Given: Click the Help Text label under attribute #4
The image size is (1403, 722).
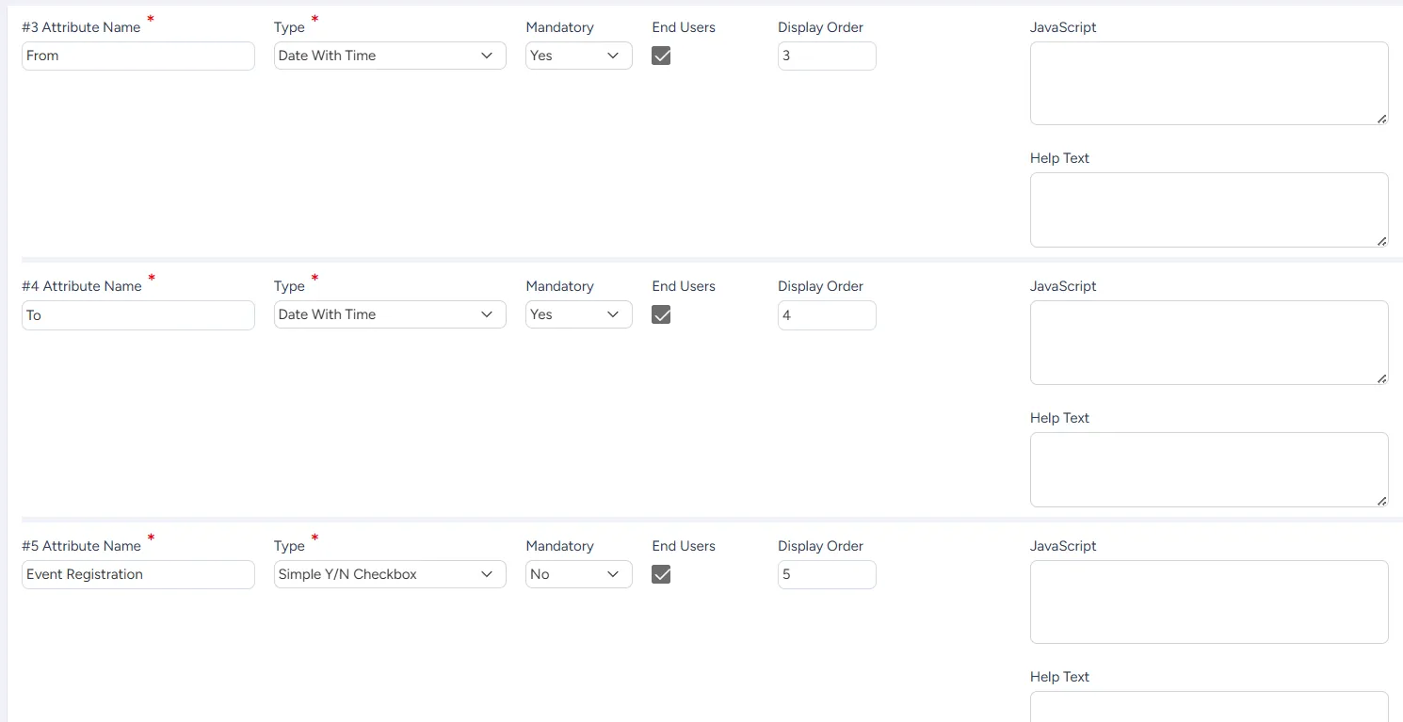Looking at the screenshot, I should (1059, 418).
